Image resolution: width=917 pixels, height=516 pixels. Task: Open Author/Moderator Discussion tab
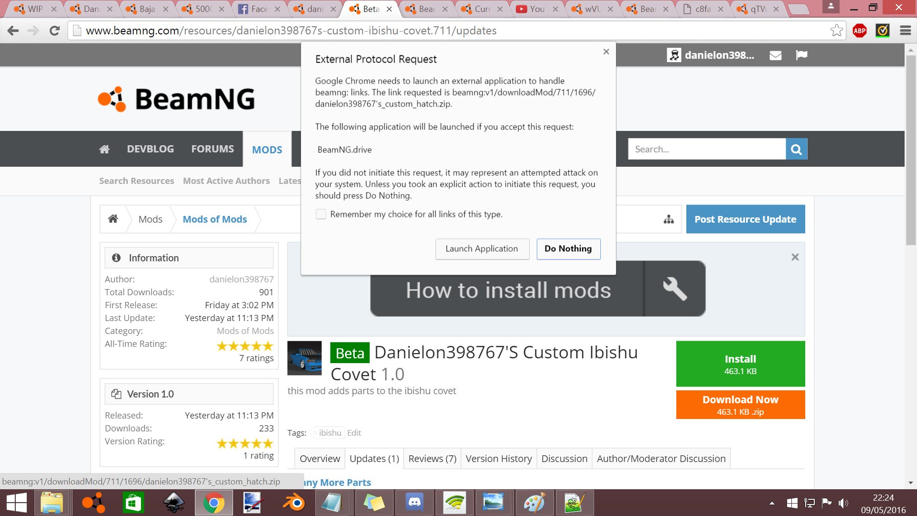(x=661, y=459)
